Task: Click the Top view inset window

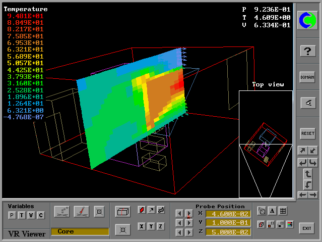Action: 266,144
